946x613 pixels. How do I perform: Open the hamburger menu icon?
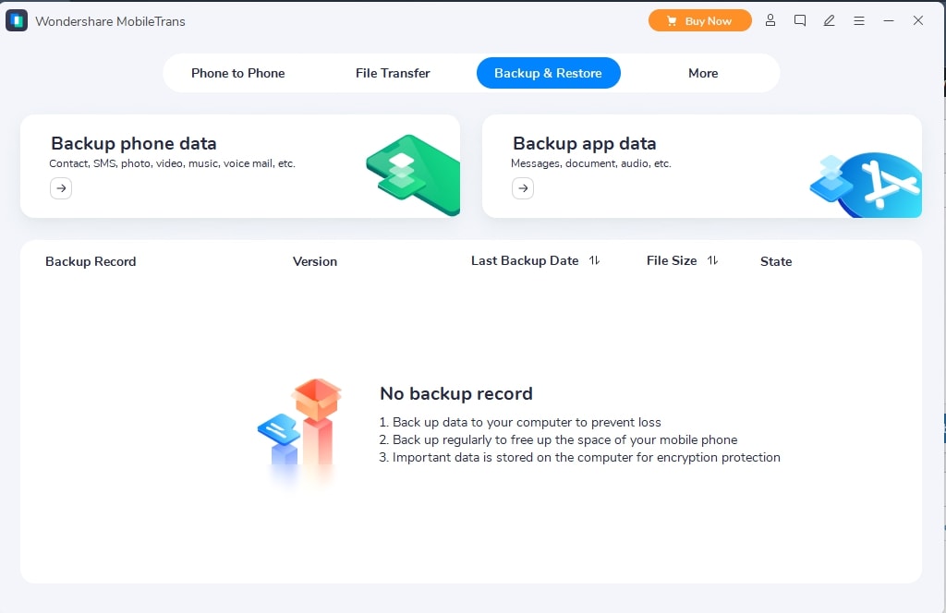click(x=859, y=20)
